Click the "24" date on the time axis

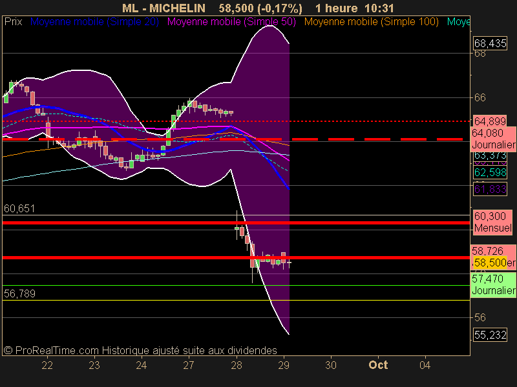pos(142,365)
